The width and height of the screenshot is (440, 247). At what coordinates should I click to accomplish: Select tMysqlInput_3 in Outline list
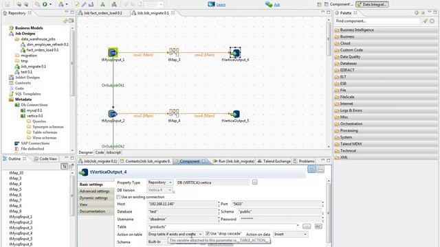coord(21,228)
